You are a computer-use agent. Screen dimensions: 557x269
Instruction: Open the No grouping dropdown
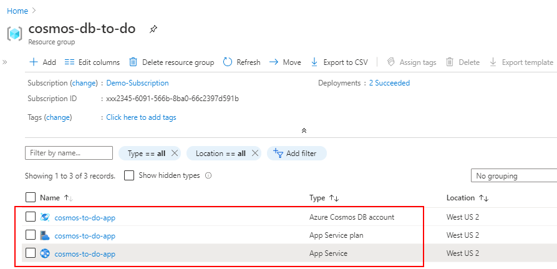tap(513, 176)
